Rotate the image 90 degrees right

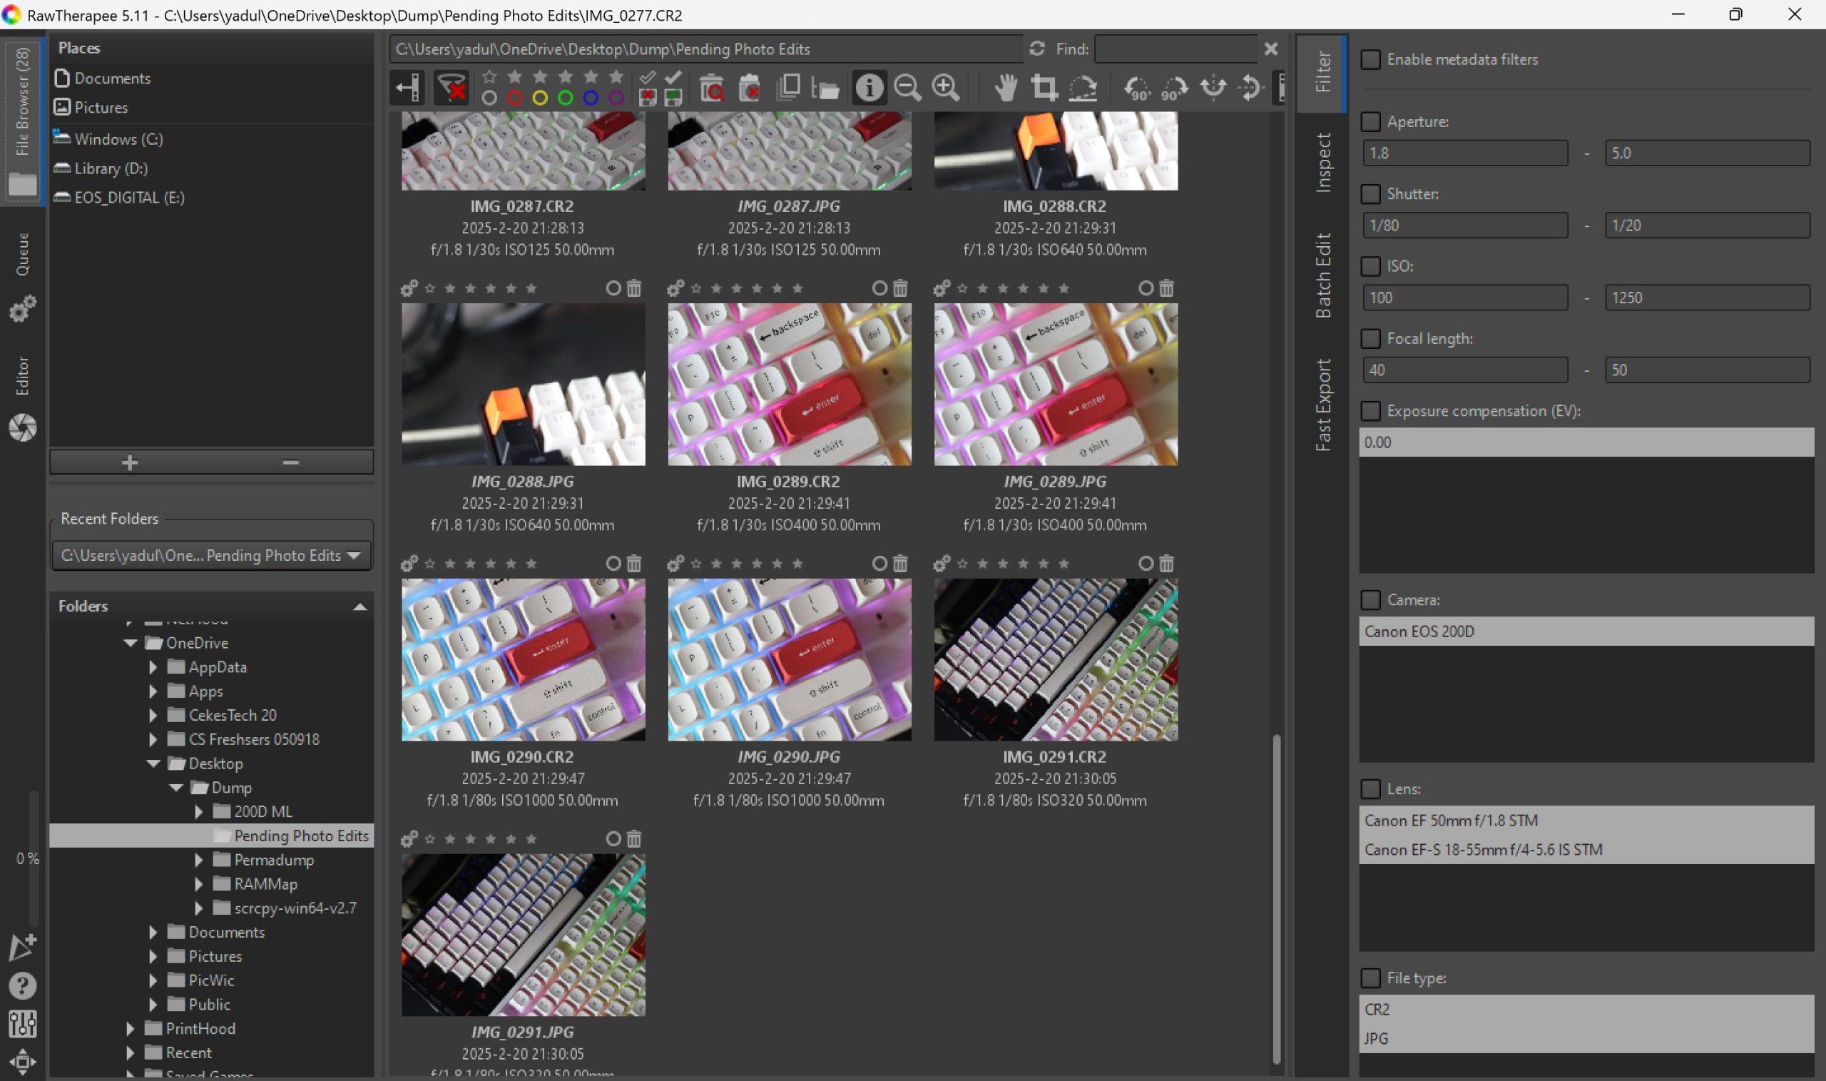tap(1173, 89)
